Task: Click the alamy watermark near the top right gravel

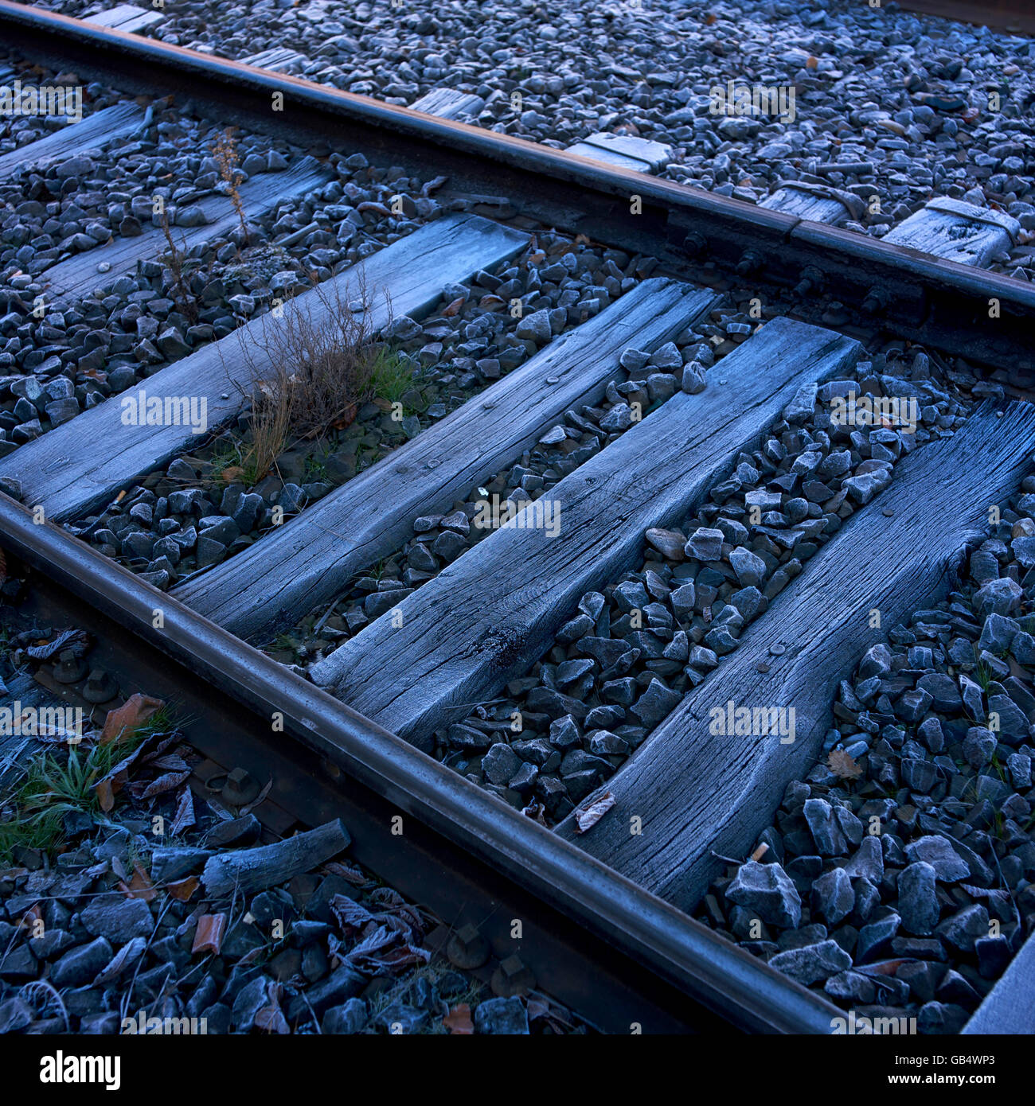Action: pyautogui.click(x=752, y=102)
